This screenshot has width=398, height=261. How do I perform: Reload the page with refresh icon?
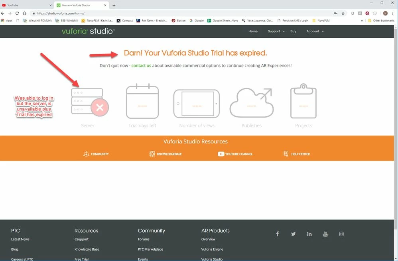[x=17, y=13]
